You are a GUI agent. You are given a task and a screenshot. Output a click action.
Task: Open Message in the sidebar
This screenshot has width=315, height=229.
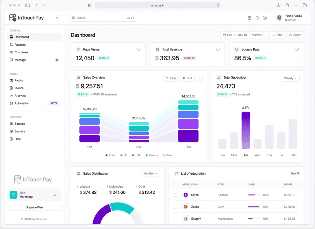[x=34, y=60]
